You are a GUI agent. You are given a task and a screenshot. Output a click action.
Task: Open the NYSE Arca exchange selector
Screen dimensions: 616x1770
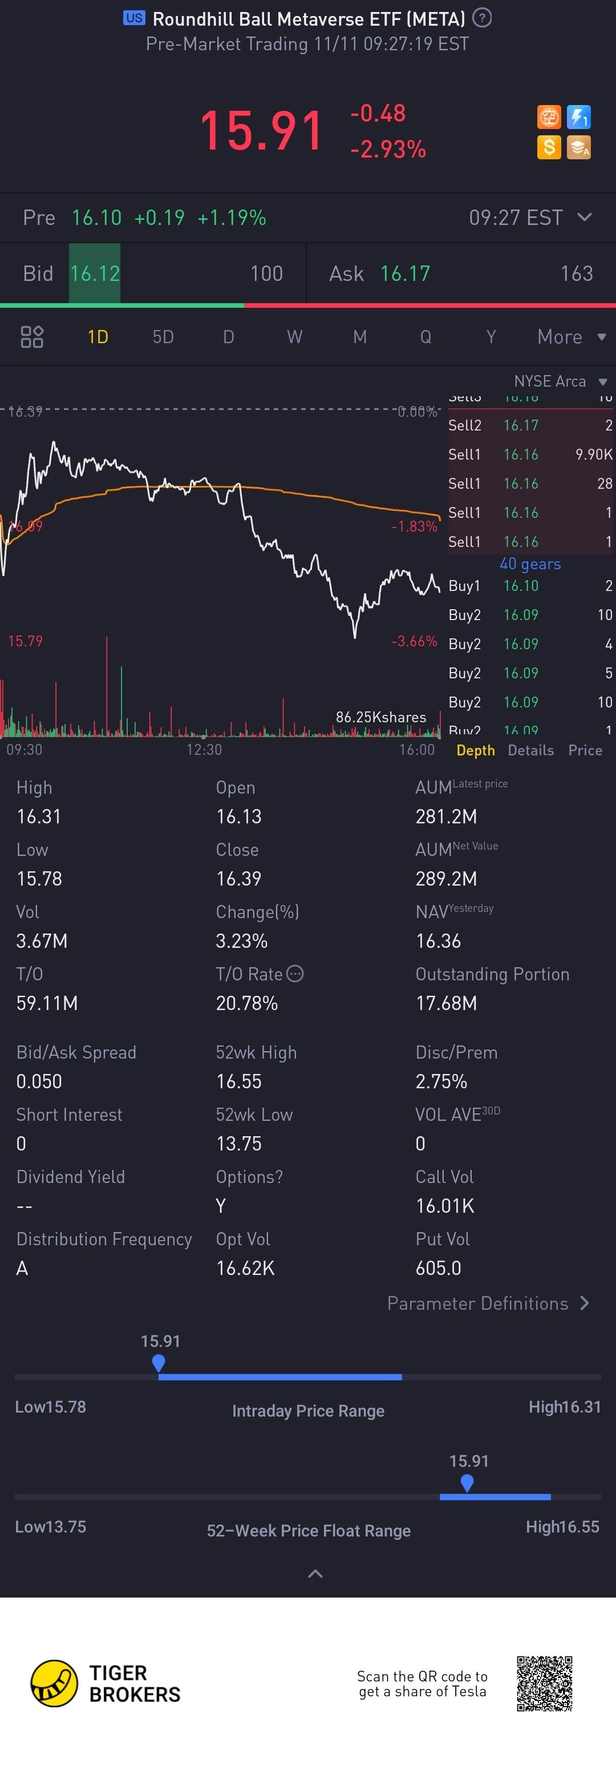click(560, 381)
